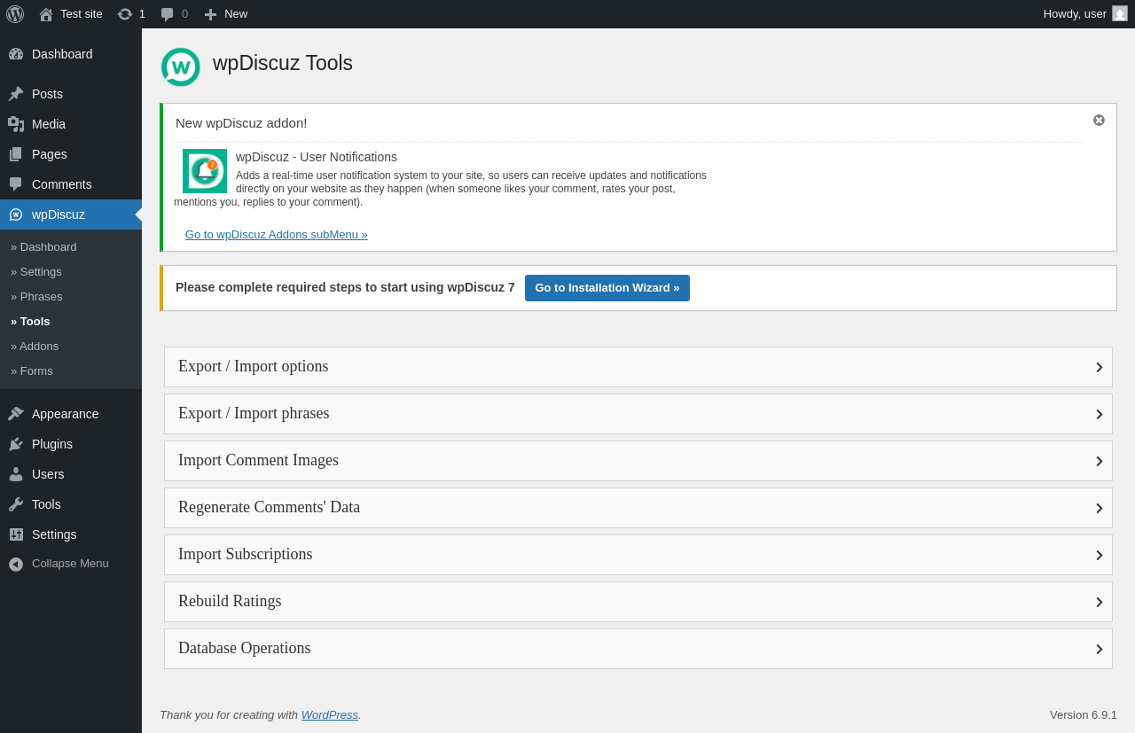Click the User Notifications addon bell icon
Image resolution: width=1135 pixels, height=733 pixels.
click(205, 171)
